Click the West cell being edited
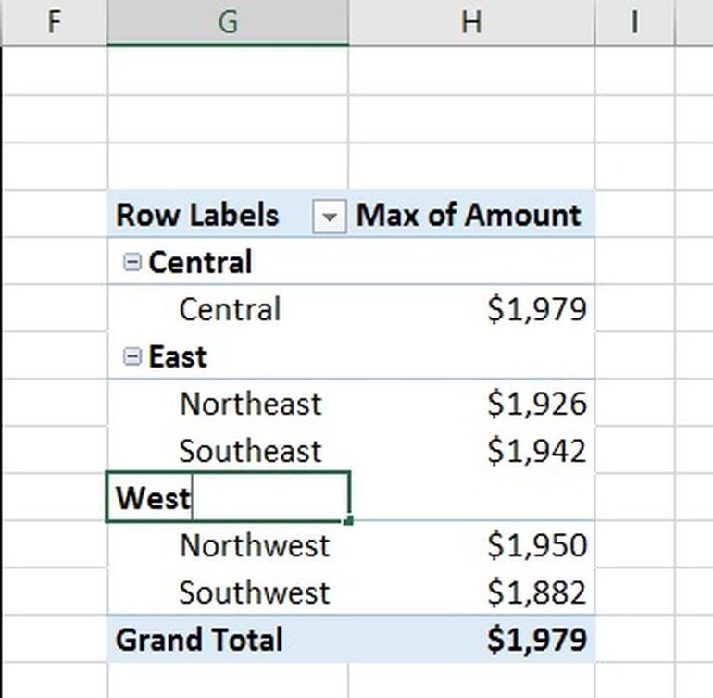The height and width of the screenshot is (698, 713). coord(227,498)
